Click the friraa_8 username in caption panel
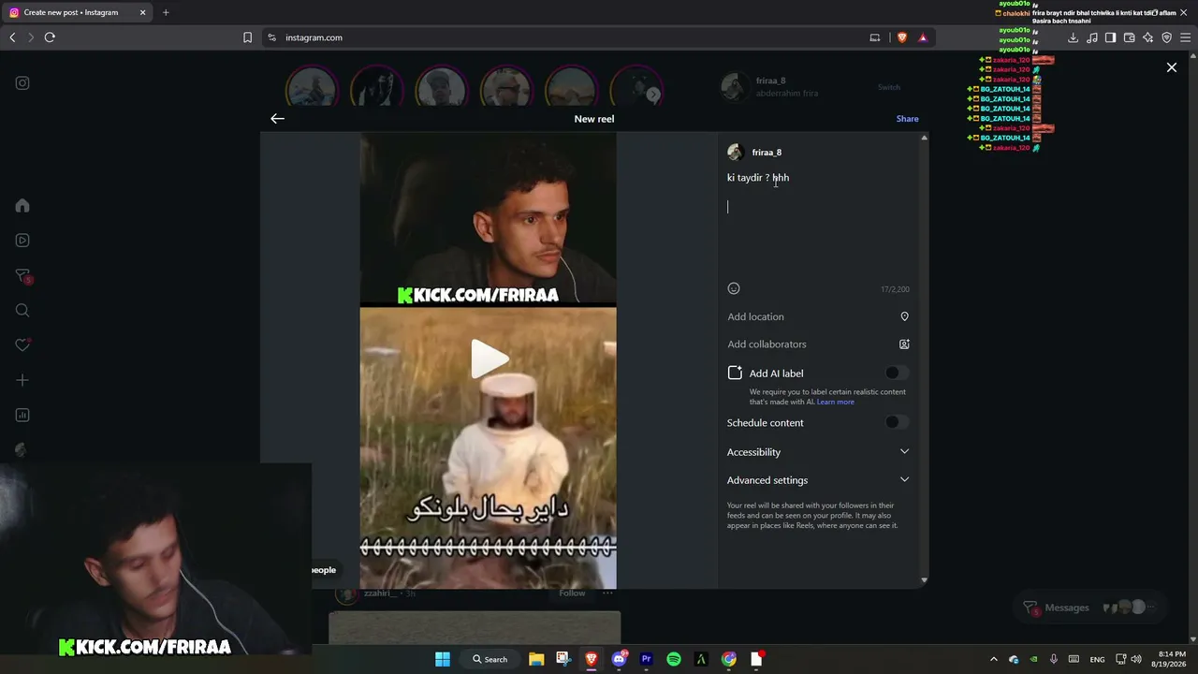 [x=767, y=153]
